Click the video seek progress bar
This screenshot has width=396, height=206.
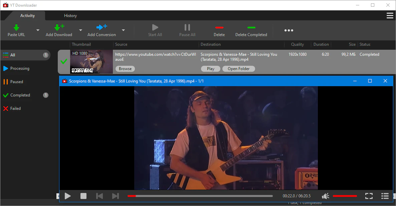(200, 196)
